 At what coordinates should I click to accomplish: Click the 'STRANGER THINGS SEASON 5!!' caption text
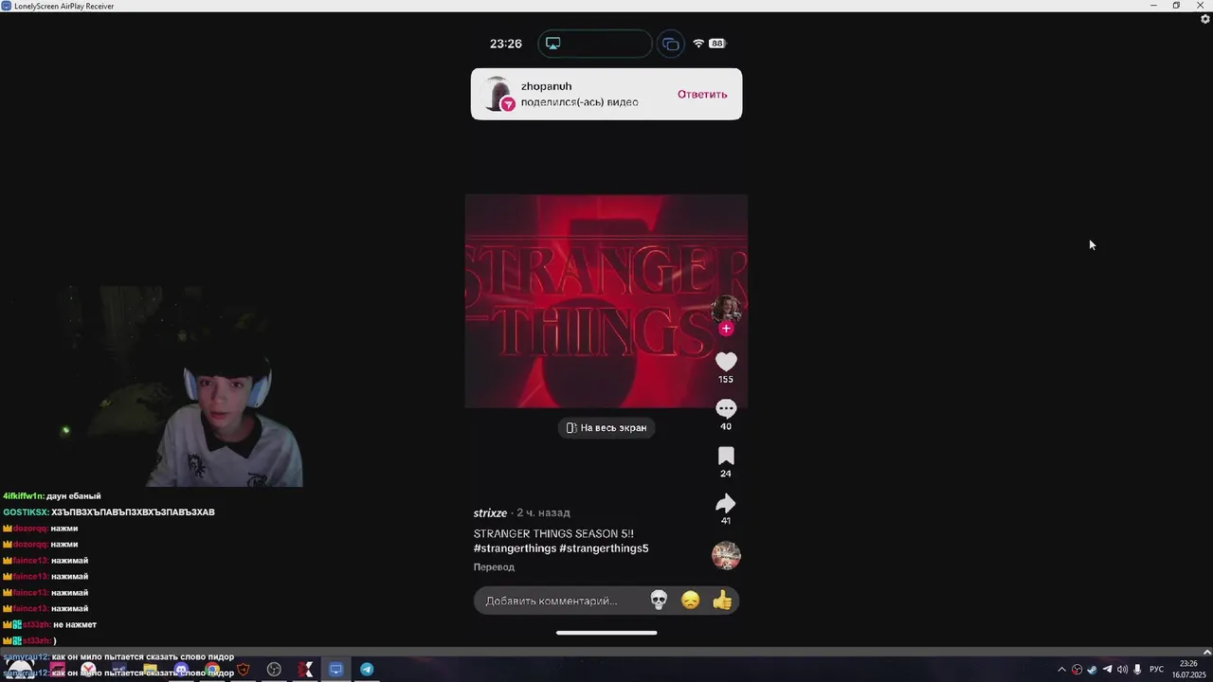[x=553, y=533]
